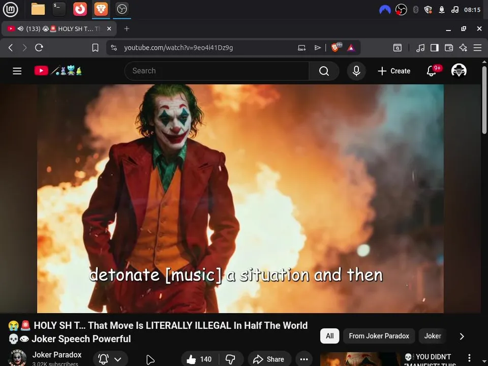
Task: Dislike this video
Action: coord(231,359)
